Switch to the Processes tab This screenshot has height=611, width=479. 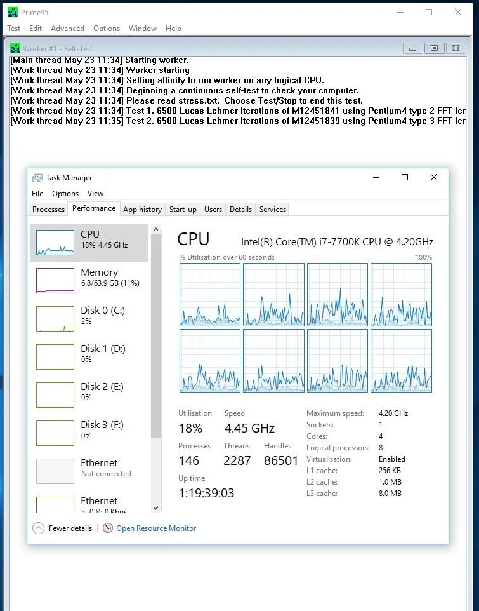click(x=49, y=209)
